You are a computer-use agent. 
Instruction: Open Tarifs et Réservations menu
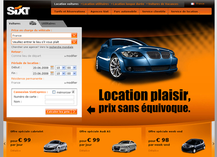[69, 11]
